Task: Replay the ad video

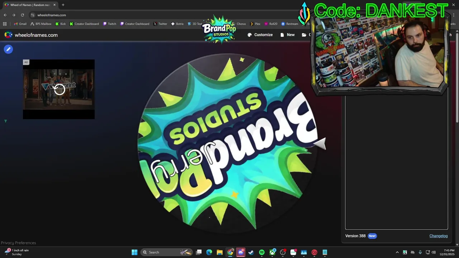Action: [59, 89]
